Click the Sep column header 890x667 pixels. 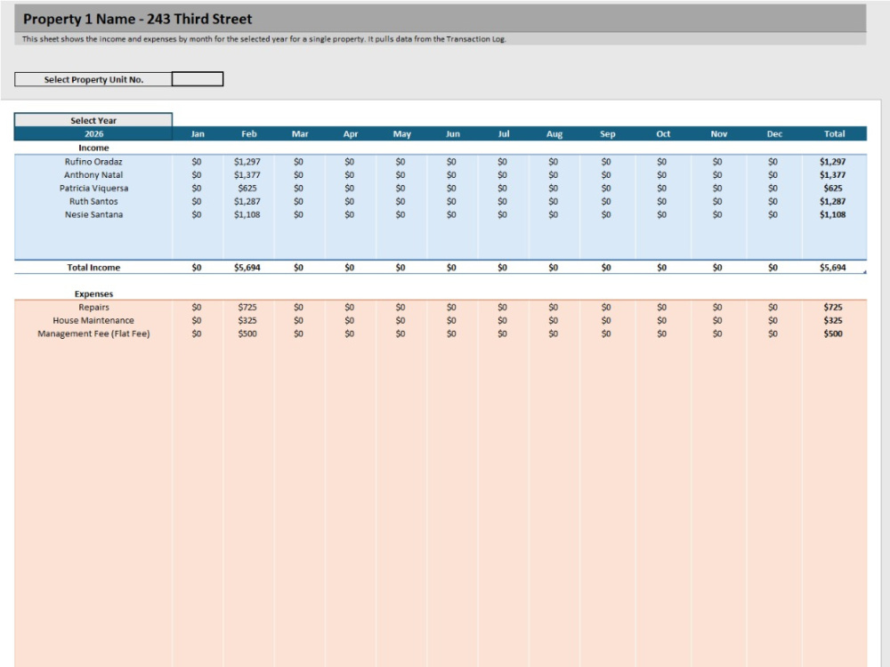607,134
